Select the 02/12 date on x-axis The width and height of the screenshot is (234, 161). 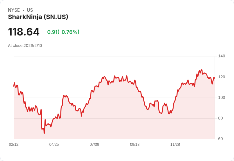[14, 145]
